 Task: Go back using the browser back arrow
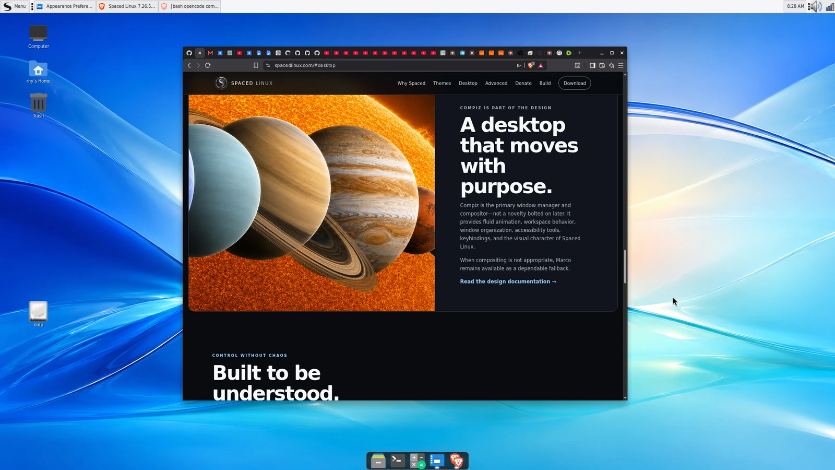(189, 65)
